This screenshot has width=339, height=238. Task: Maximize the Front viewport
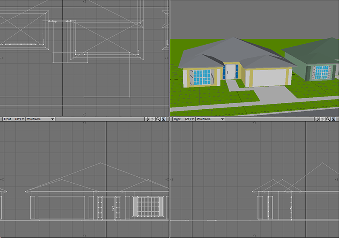(x=163, y=119)
